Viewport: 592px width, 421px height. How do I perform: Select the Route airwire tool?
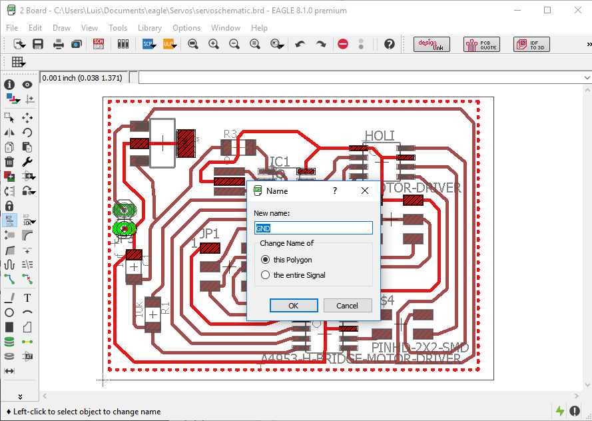pyautogui.click(x=9, y=279)
